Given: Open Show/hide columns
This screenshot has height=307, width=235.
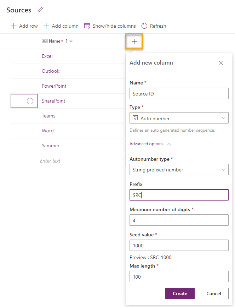Looking at the screenshot, I should point(110,26).
